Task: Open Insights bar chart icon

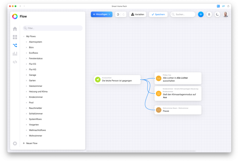Action: [x=15, y=54]
